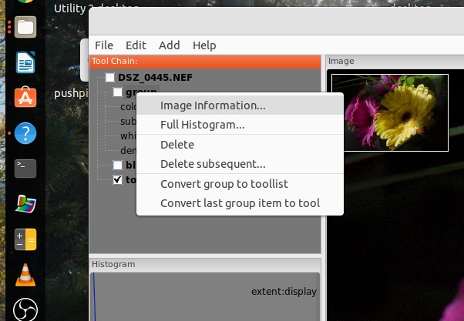Image resolution: width=464 pixels, height=321 pixels.
Task: Open the Terminal from the dock
Action: pos(25,169)
